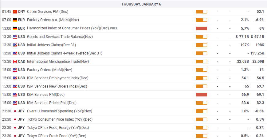267x139 pixels.
Task: Select the Thursday, January 6 date header
Action: tap(141, 4)
